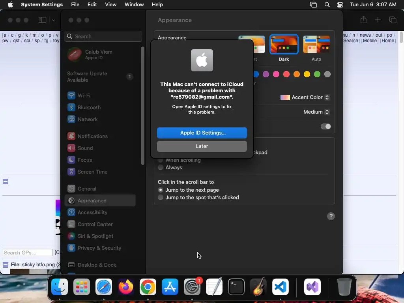Open General settings pane
Image resolution: width=404 pixels, height=303 pixels.
(100, 189)
